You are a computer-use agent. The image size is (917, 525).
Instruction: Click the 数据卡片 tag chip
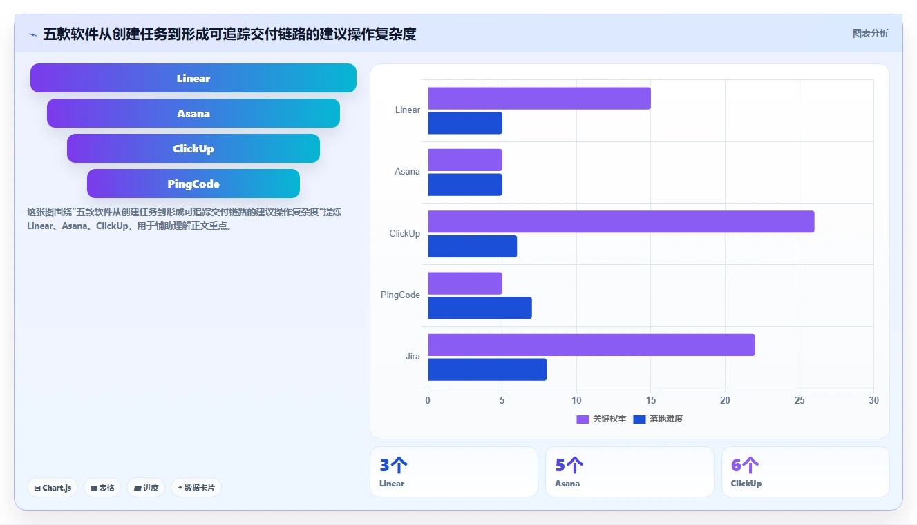tap(196, 488)
